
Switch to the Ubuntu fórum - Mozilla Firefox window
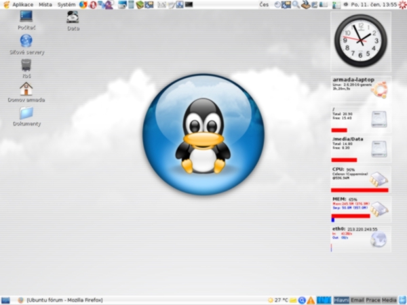pyautogui.click(x=61, y=300)
